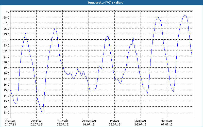Select the 14,0 temperature axis label
Viewport: 203px width, 127px height.
pos(7,96)
